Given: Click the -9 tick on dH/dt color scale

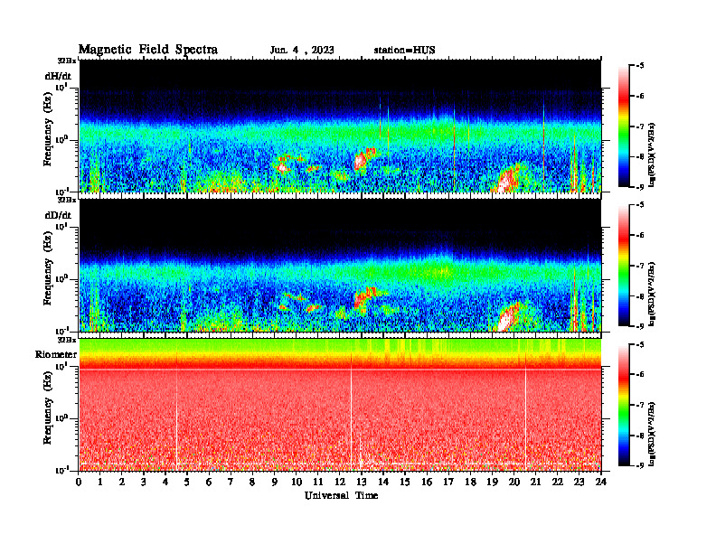Looking at the screenshot, I should (x=640, y=187).
